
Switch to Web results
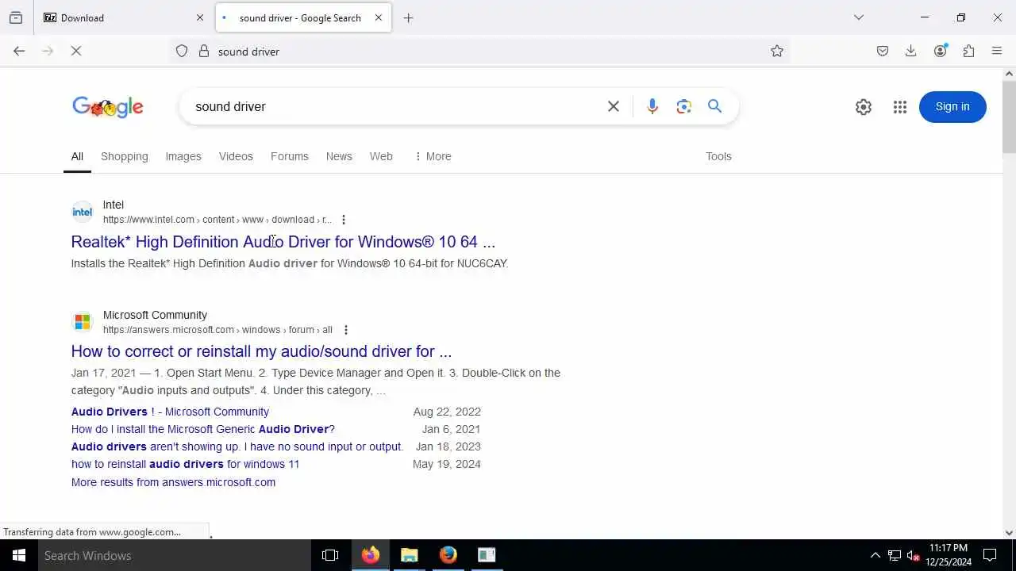click(381, 156)
